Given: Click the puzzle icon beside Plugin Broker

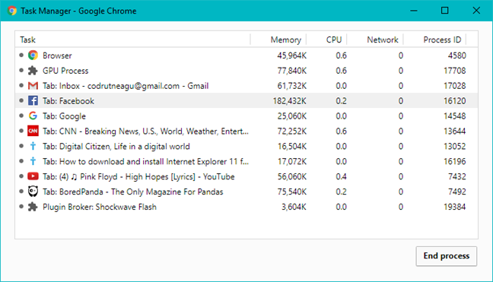Looking at the screenshot, I should 33,207.
